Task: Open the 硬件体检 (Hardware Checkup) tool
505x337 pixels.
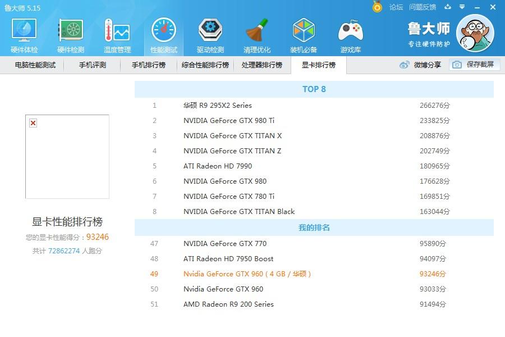Action: pos(24,34)
